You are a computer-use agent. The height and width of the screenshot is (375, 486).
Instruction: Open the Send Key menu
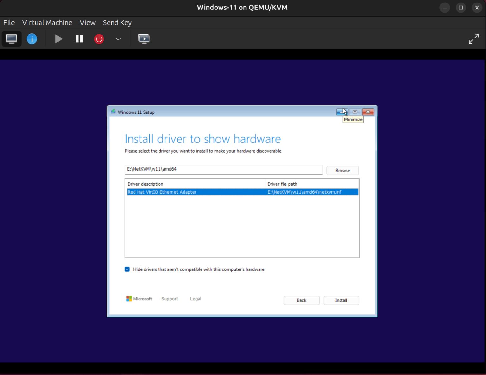coord(117,22)
